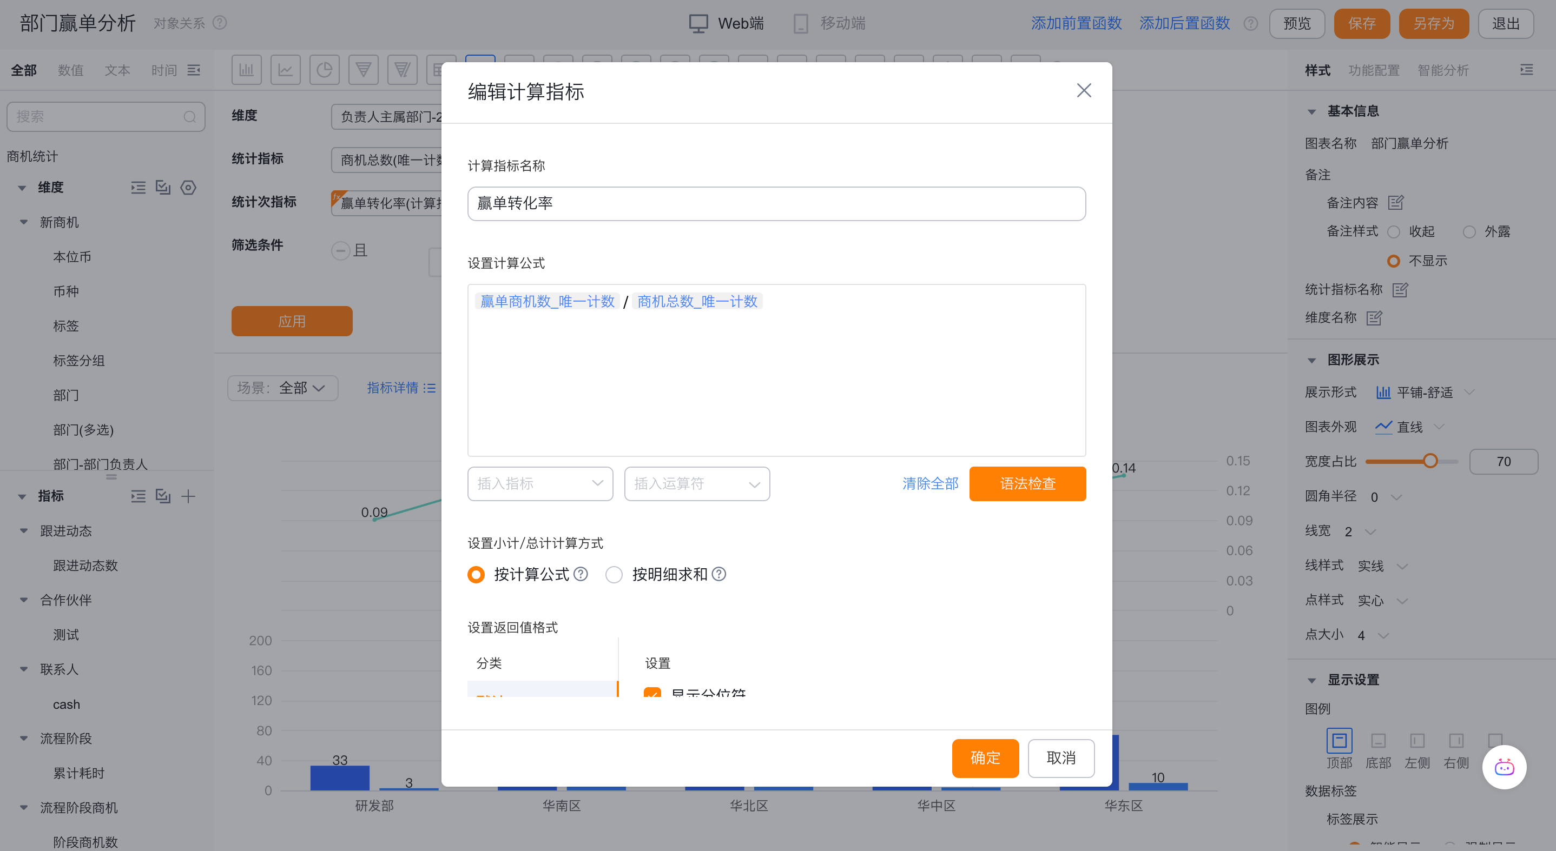Image resolution: width=1556 pixels, height=851 pixels.
Task: Adjust the 宽度占比 slider handle
Action: [x=1430, y=461]
